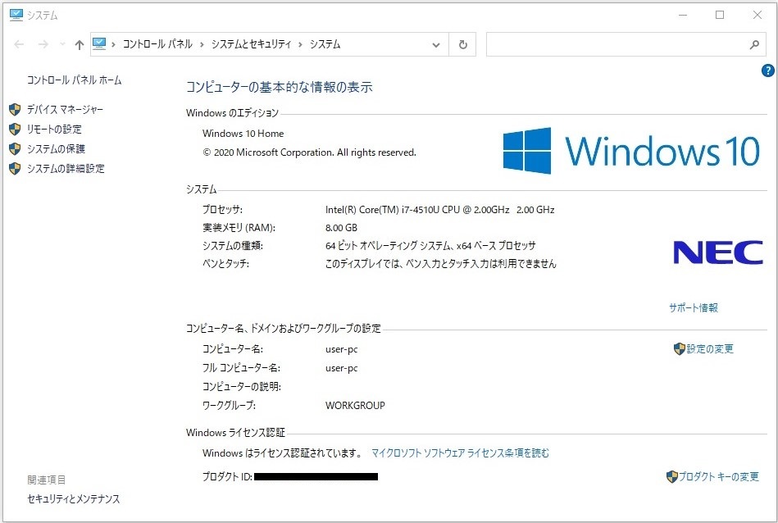778x523 pixels.
Task: Open システムの保護 link
Action: coord(56,149)
